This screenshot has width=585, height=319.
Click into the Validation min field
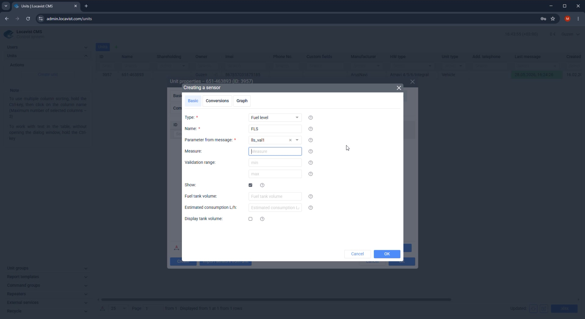point(275,163)
